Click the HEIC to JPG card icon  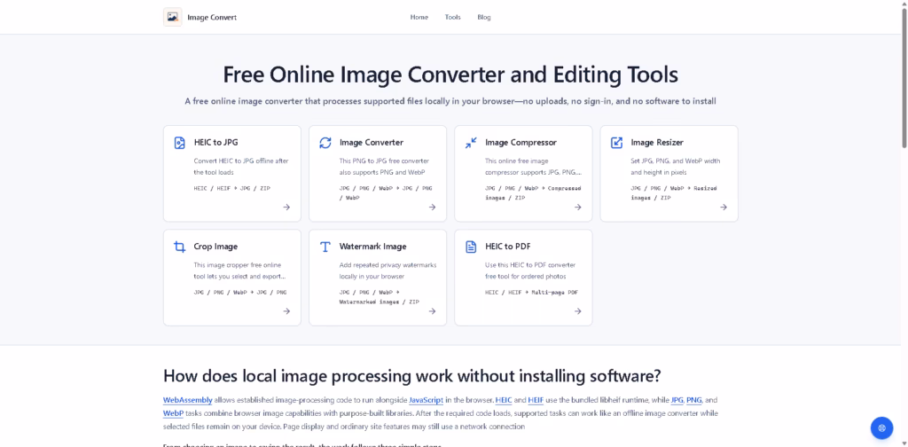pos(179,143)
